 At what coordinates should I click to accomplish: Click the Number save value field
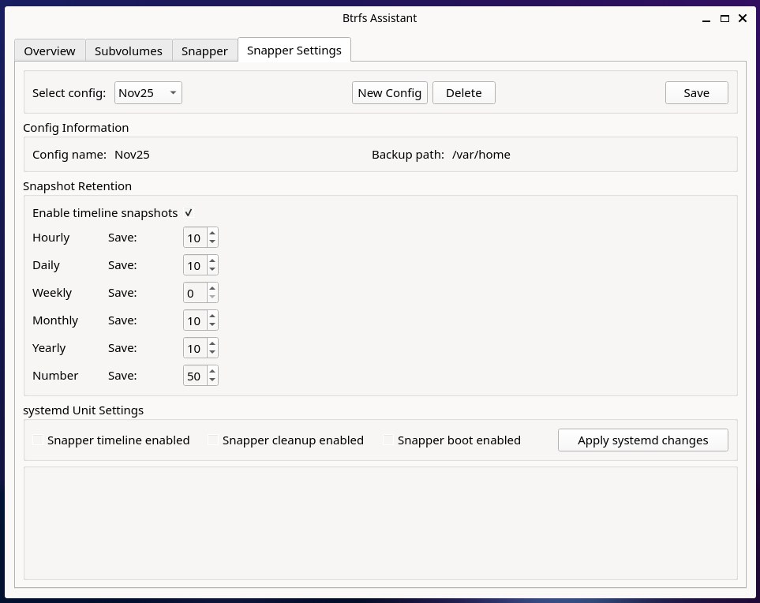point(196,376)
